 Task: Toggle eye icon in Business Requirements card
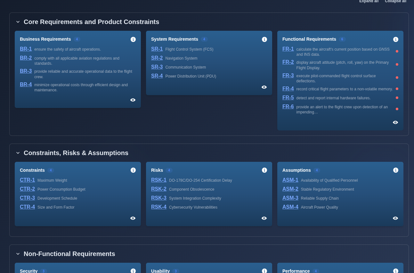133,100
